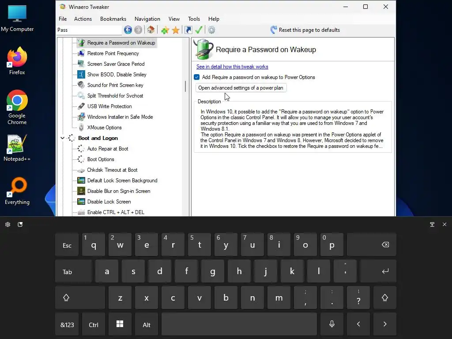452x339 pixels.
Task: Click the Disable Blur on Sign-in Screen icon
Action: click(81, 191)
